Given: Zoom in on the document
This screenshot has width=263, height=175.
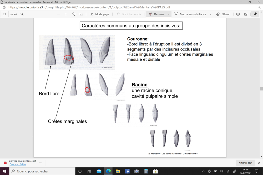Looking at the screenshot, I should tap(66, 14).
